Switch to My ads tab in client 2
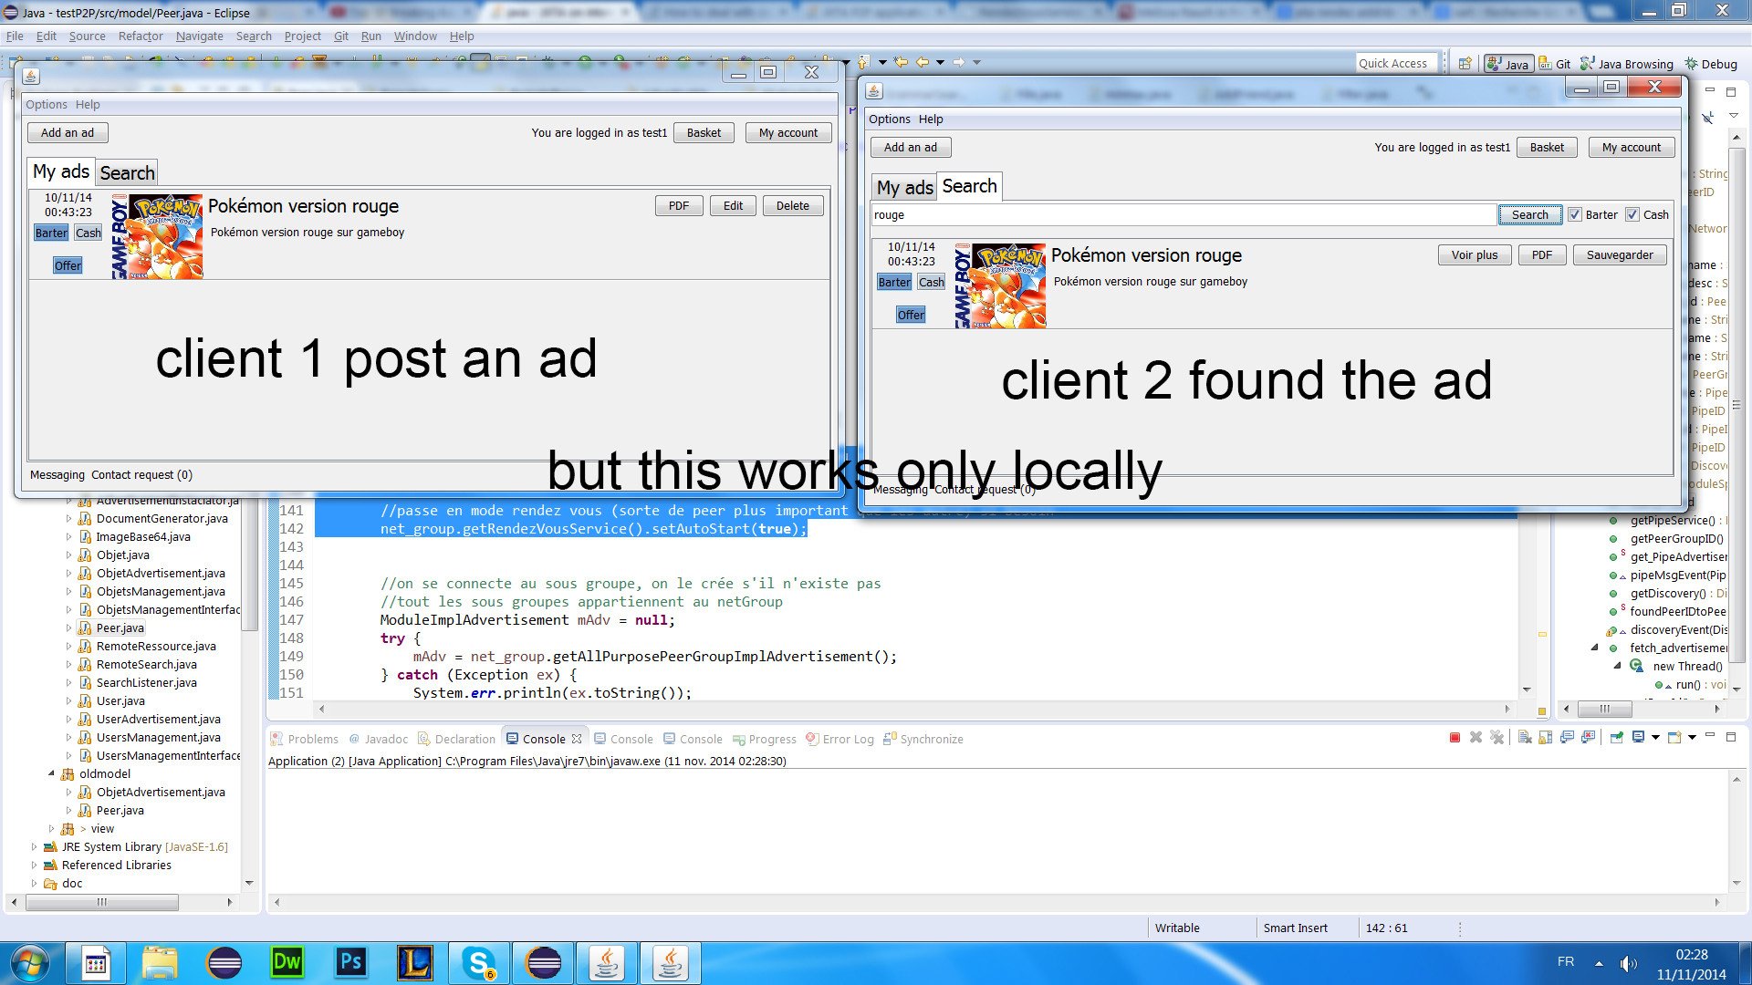This screenshot has height=985, width=1752. coord(904,187)
